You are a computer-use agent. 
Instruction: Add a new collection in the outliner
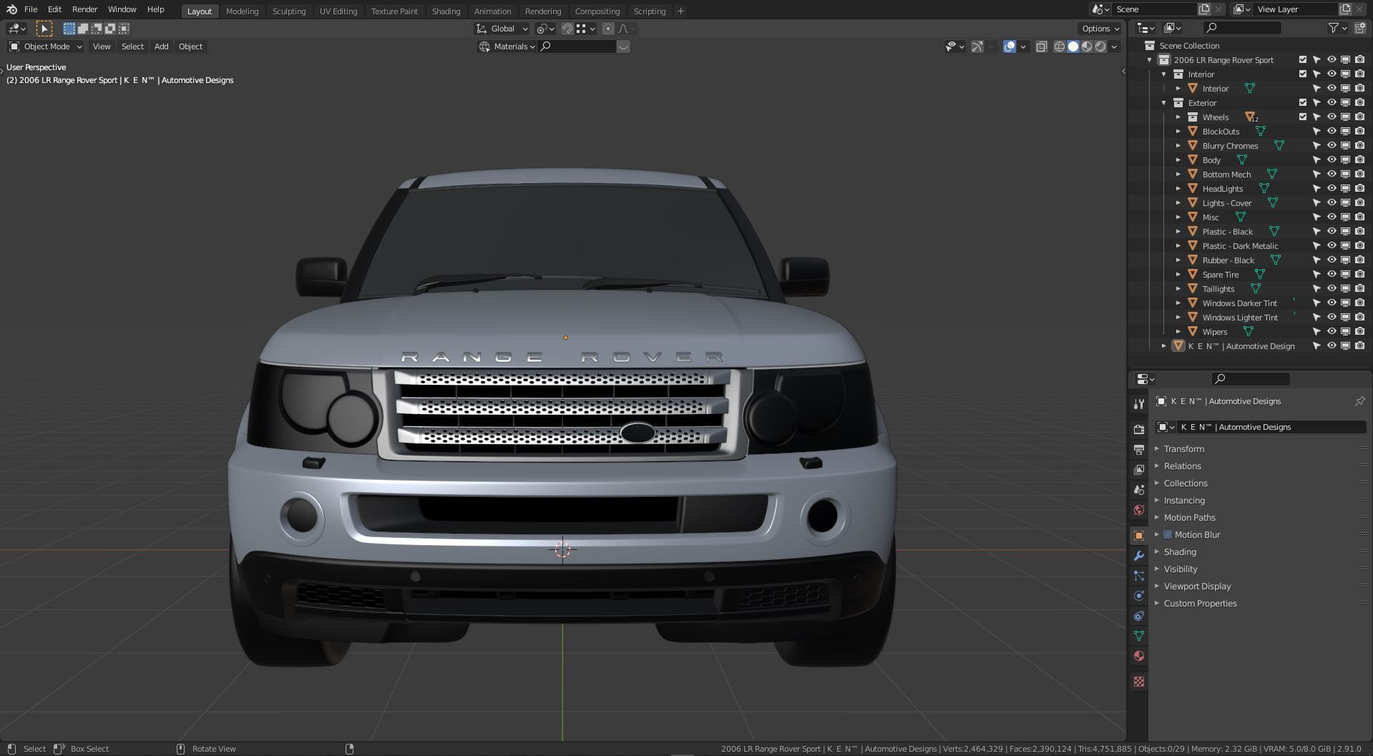click(x=1359, y=28)
